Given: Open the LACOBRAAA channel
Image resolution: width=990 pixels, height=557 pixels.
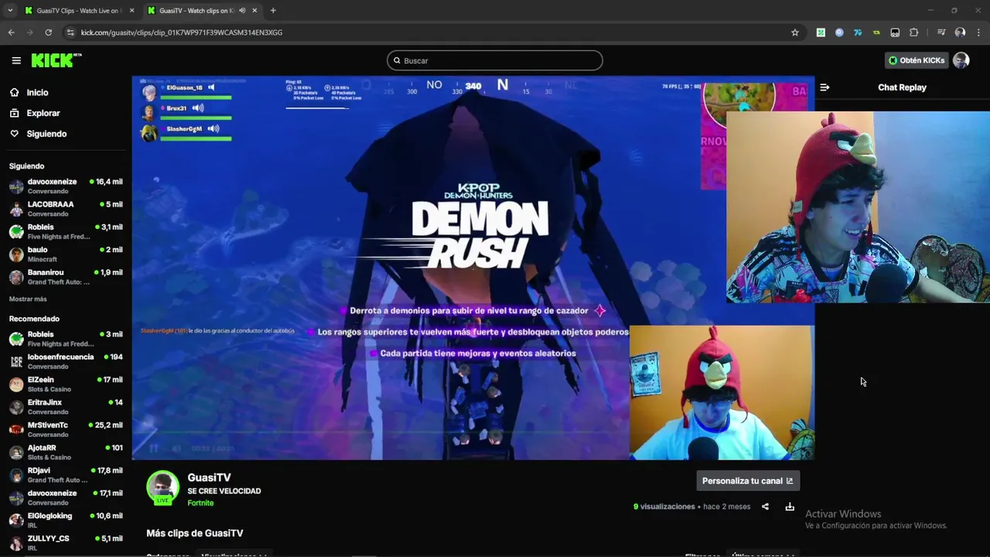Looking at the screenshot, I should point(66,209).
